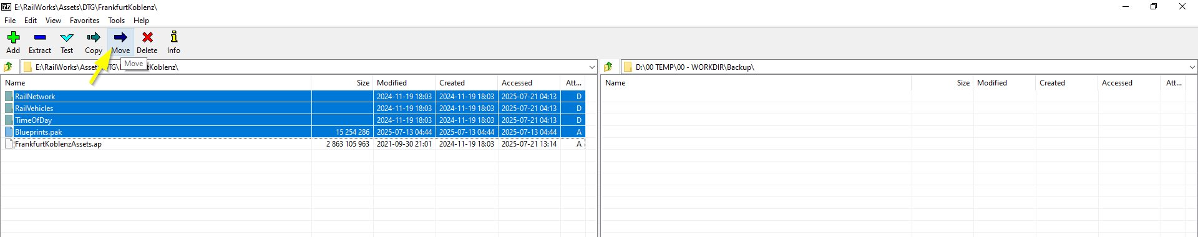The height and width of the screenshot is (237, 1198).
Task: Open the Favorites menu
Action: tap(84, 21)
